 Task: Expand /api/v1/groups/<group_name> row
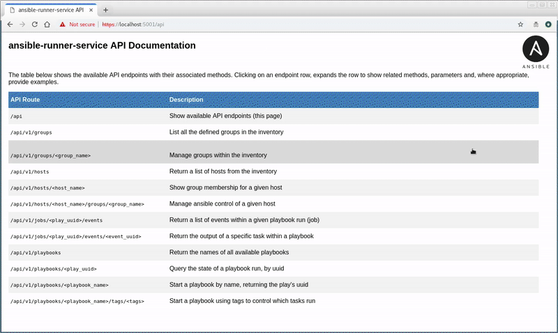point(273,152)
